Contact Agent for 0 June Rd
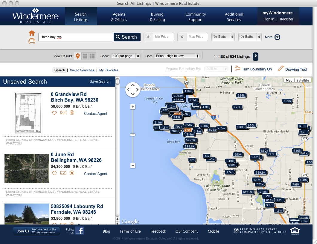Screen dimensions: 317x244 tap(96, 174)
